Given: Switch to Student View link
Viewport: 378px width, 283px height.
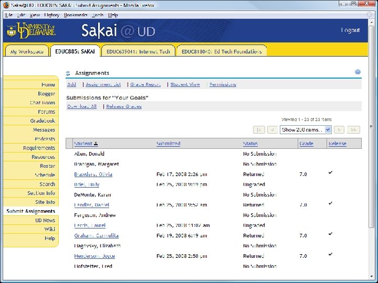Looking at the screenshot, I should tap(185, 84).
